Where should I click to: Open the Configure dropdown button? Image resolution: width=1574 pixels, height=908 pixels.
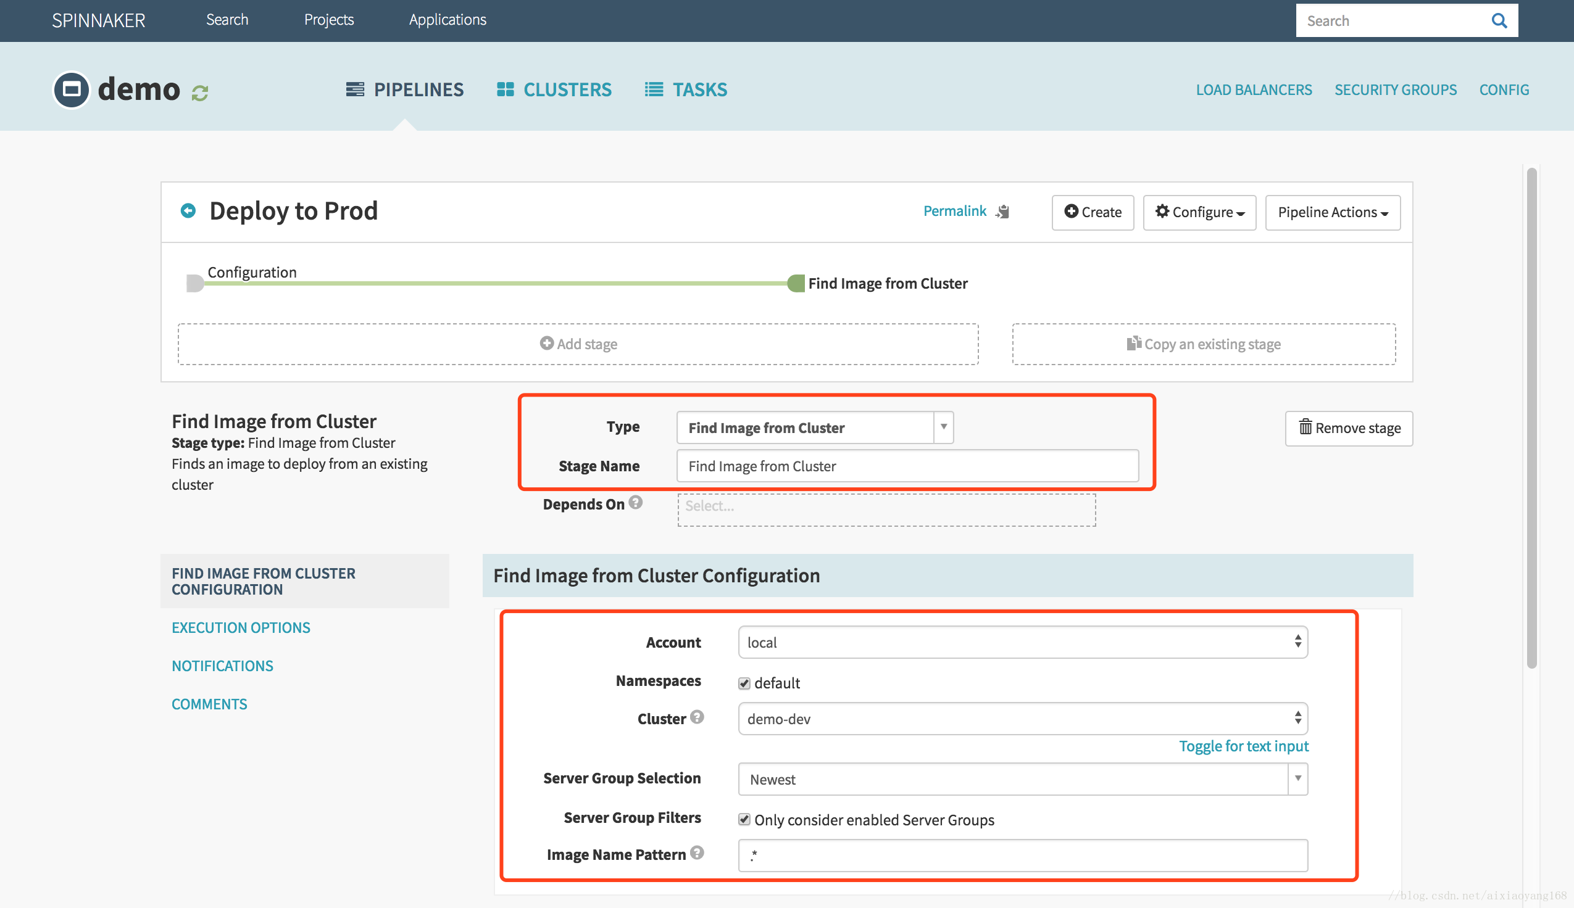pos(1199,213)
